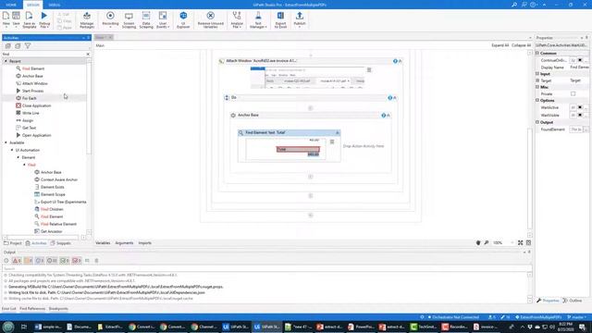The height and width of the screenshot is (333, 592).
Task: Click the pan hand icon in designer footer
Action: coord(478,242)
